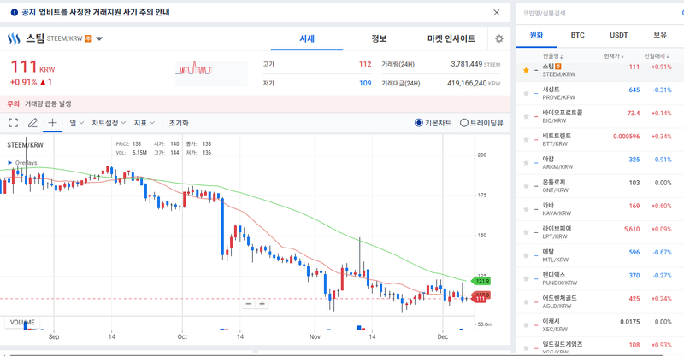This screenshot has width=684, height=356.
Task: Click the chart zoom-in plus button
Action: click(262, 304)
